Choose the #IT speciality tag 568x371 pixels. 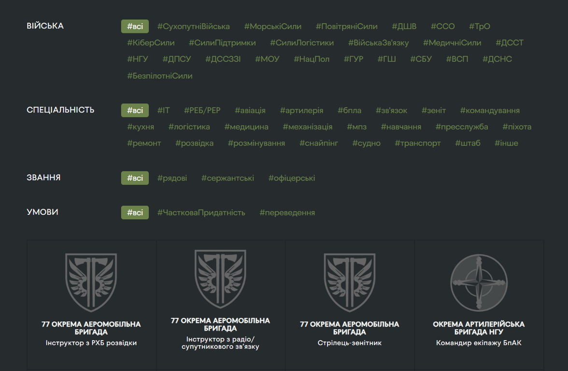[163, 111]
